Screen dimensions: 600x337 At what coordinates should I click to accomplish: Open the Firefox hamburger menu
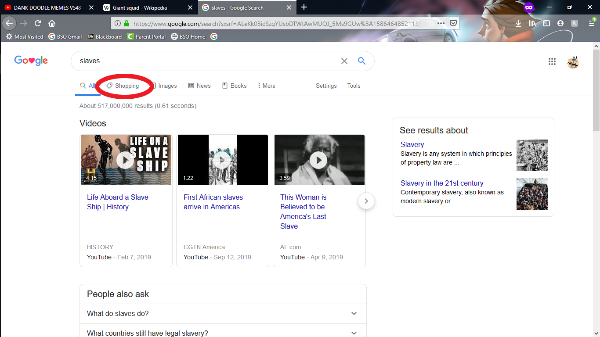pos(592,23)
